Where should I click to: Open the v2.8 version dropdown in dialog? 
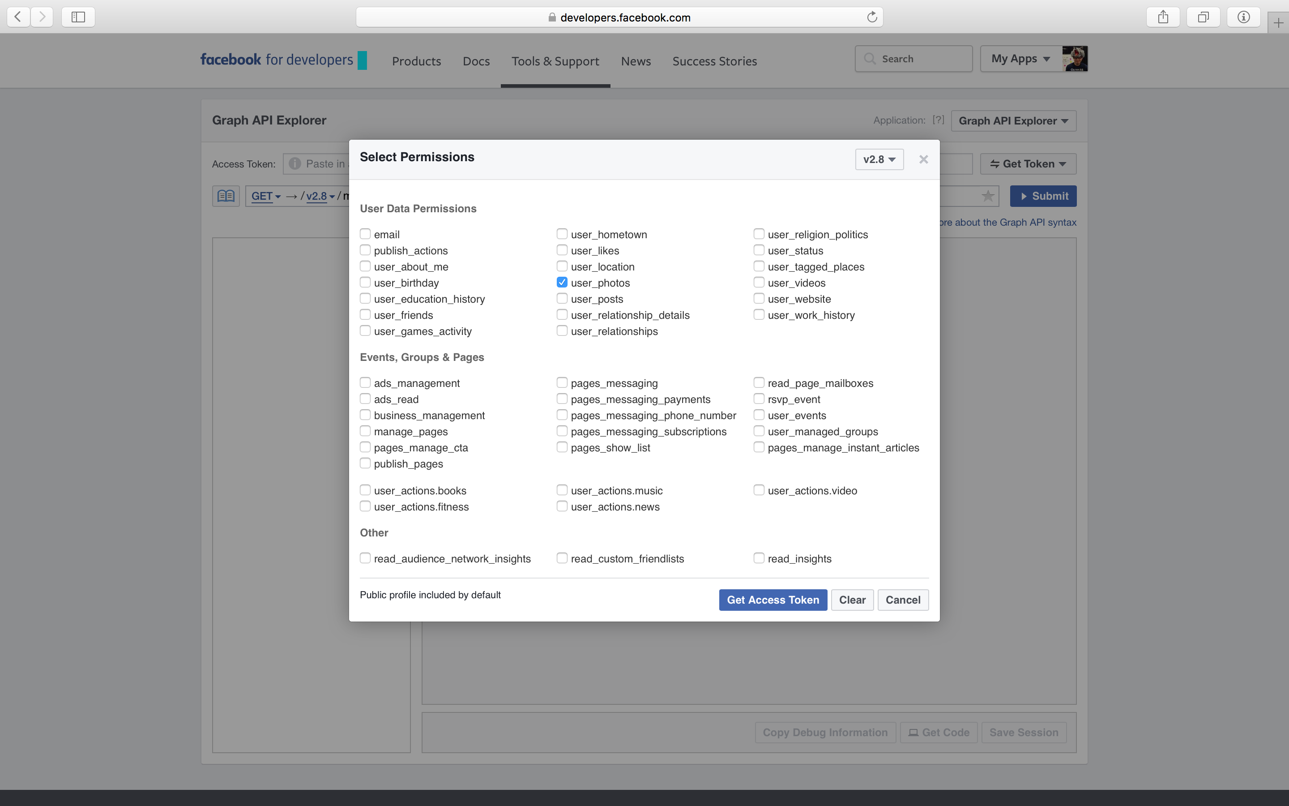(879, 159)
